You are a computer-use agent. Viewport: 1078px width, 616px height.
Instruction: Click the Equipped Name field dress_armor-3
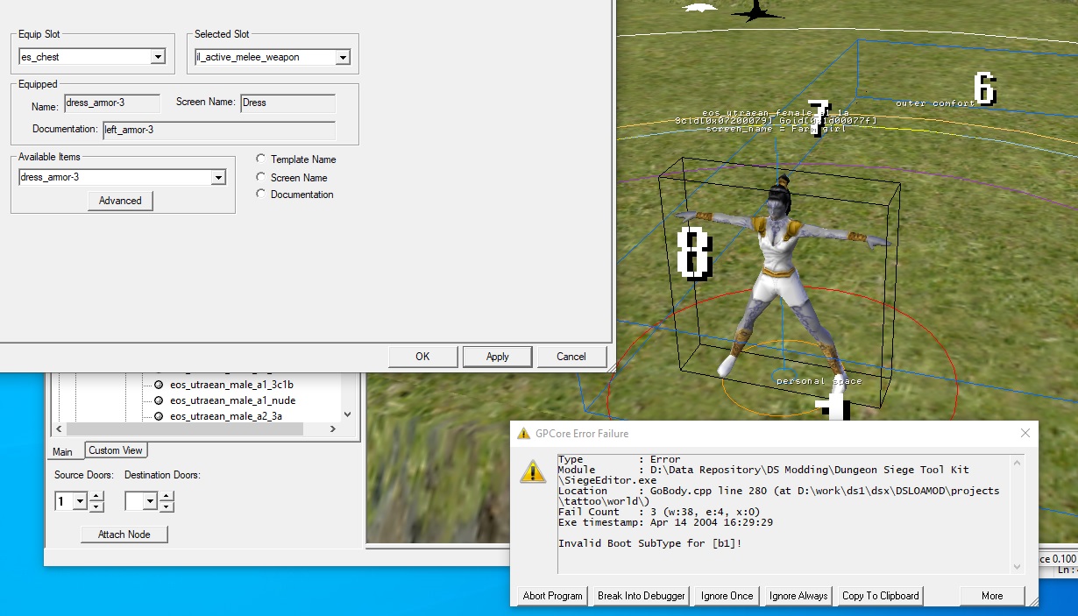click(x=112, y=103)
